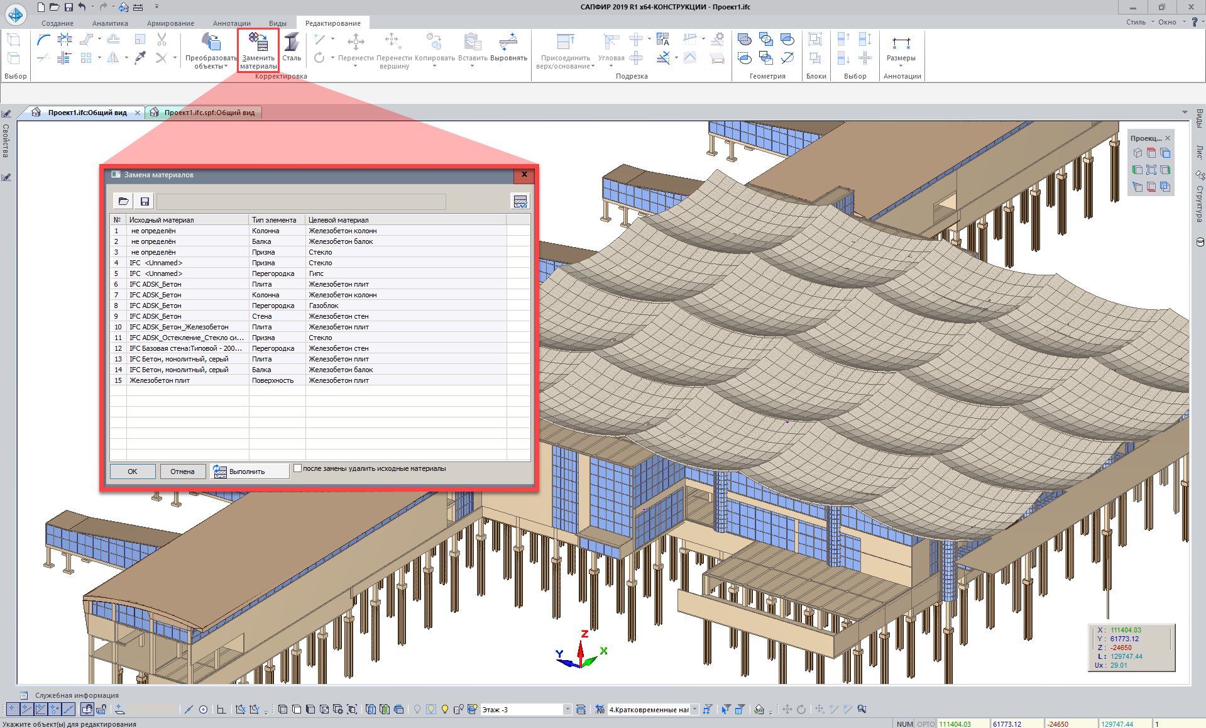Screen dimensions: 1206x728
Task: Open the Размеры dimensions tool
Action: pyautogui.click(x=901, y=43)
